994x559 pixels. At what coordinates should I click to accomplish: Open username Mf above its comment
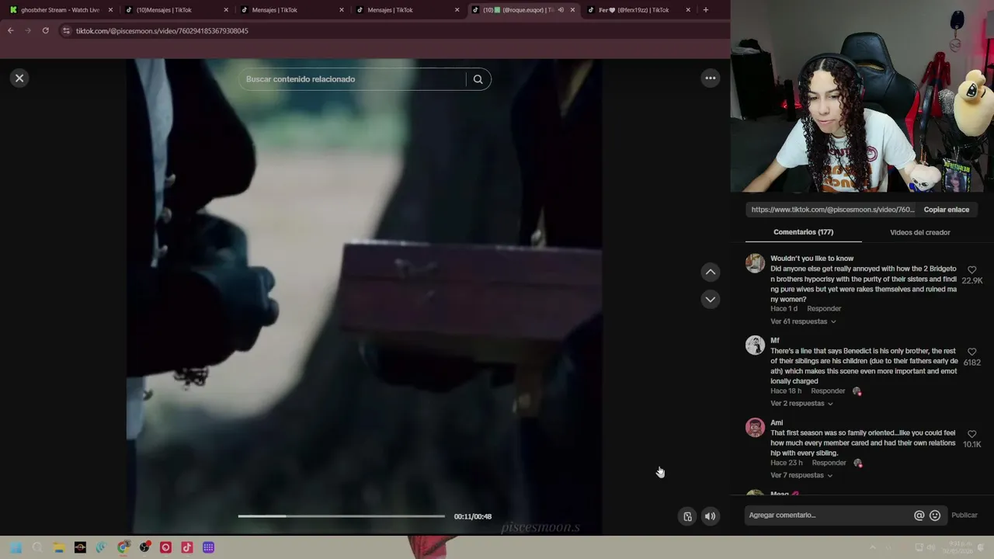[774, 341]
